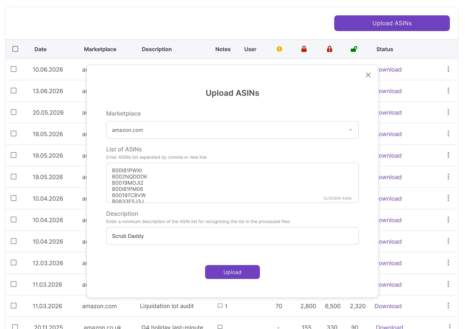The width and height of the screenshot is (465, 329).
Task: Check the box for the 20.11.2025 row
Action: click(x=15, y=326)
